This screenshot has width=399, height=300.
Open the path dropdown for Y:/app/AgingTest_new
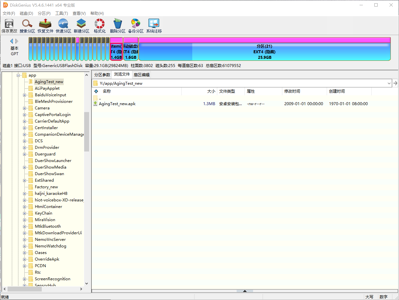(389, 83)
